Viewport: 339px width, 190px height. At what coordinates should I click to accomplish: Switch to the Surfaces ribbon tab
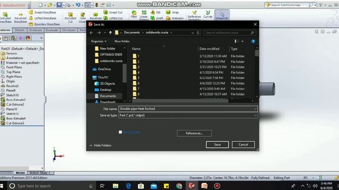click(x=35, y=30)
